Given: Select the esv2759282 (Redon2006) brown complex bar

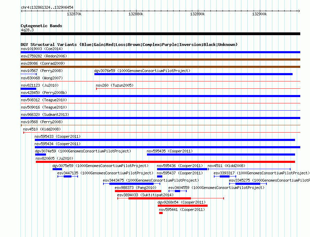Looking at the screenshot, I should pos(160,60).
